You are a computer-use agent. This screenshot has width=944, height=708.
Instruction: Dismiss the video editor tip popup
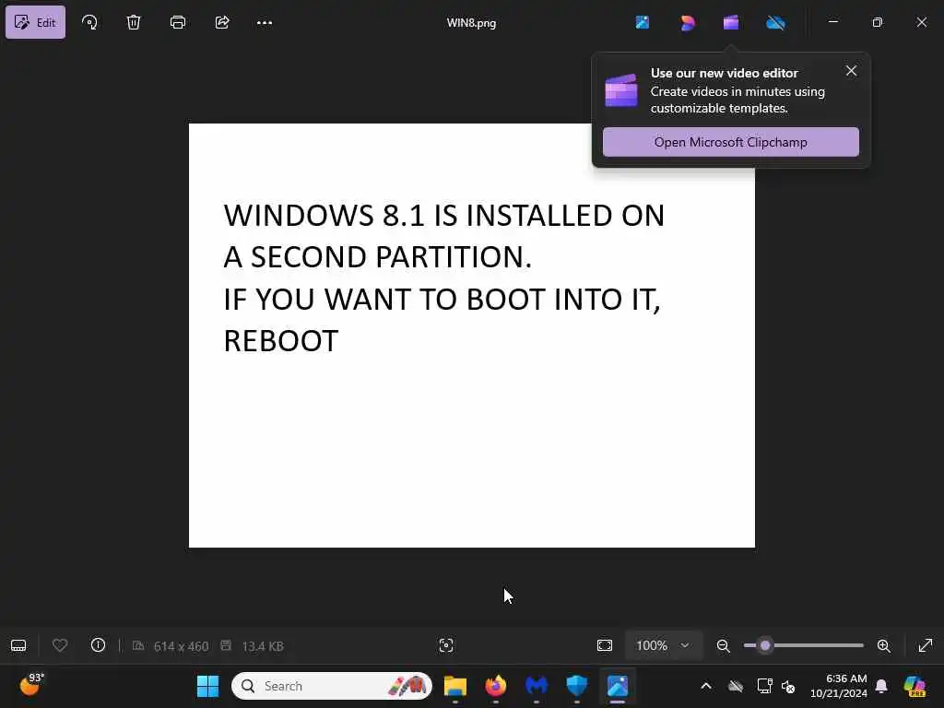pos(851,71)
